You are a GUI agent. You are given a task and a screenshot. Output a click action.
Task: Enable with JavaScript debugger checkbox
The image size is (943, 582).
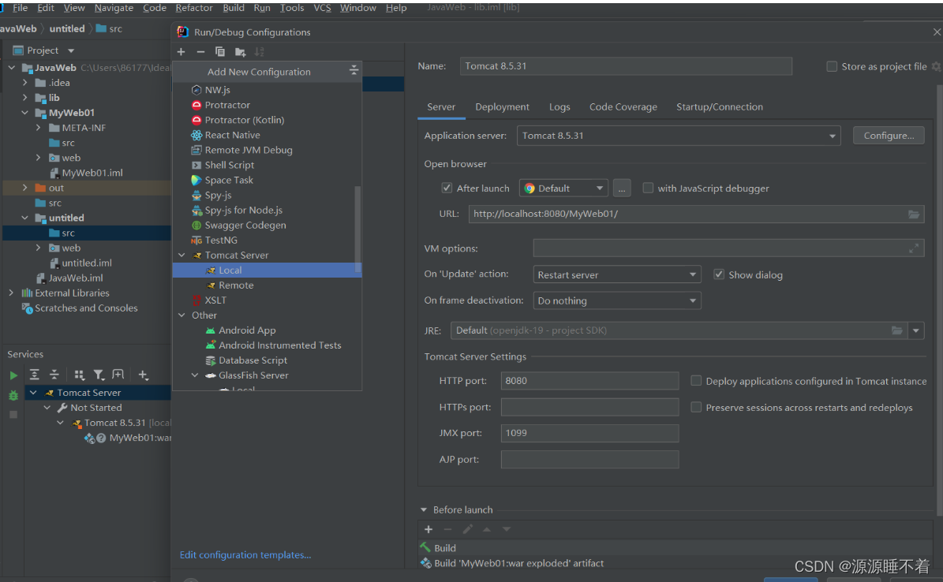coord(648,188)
